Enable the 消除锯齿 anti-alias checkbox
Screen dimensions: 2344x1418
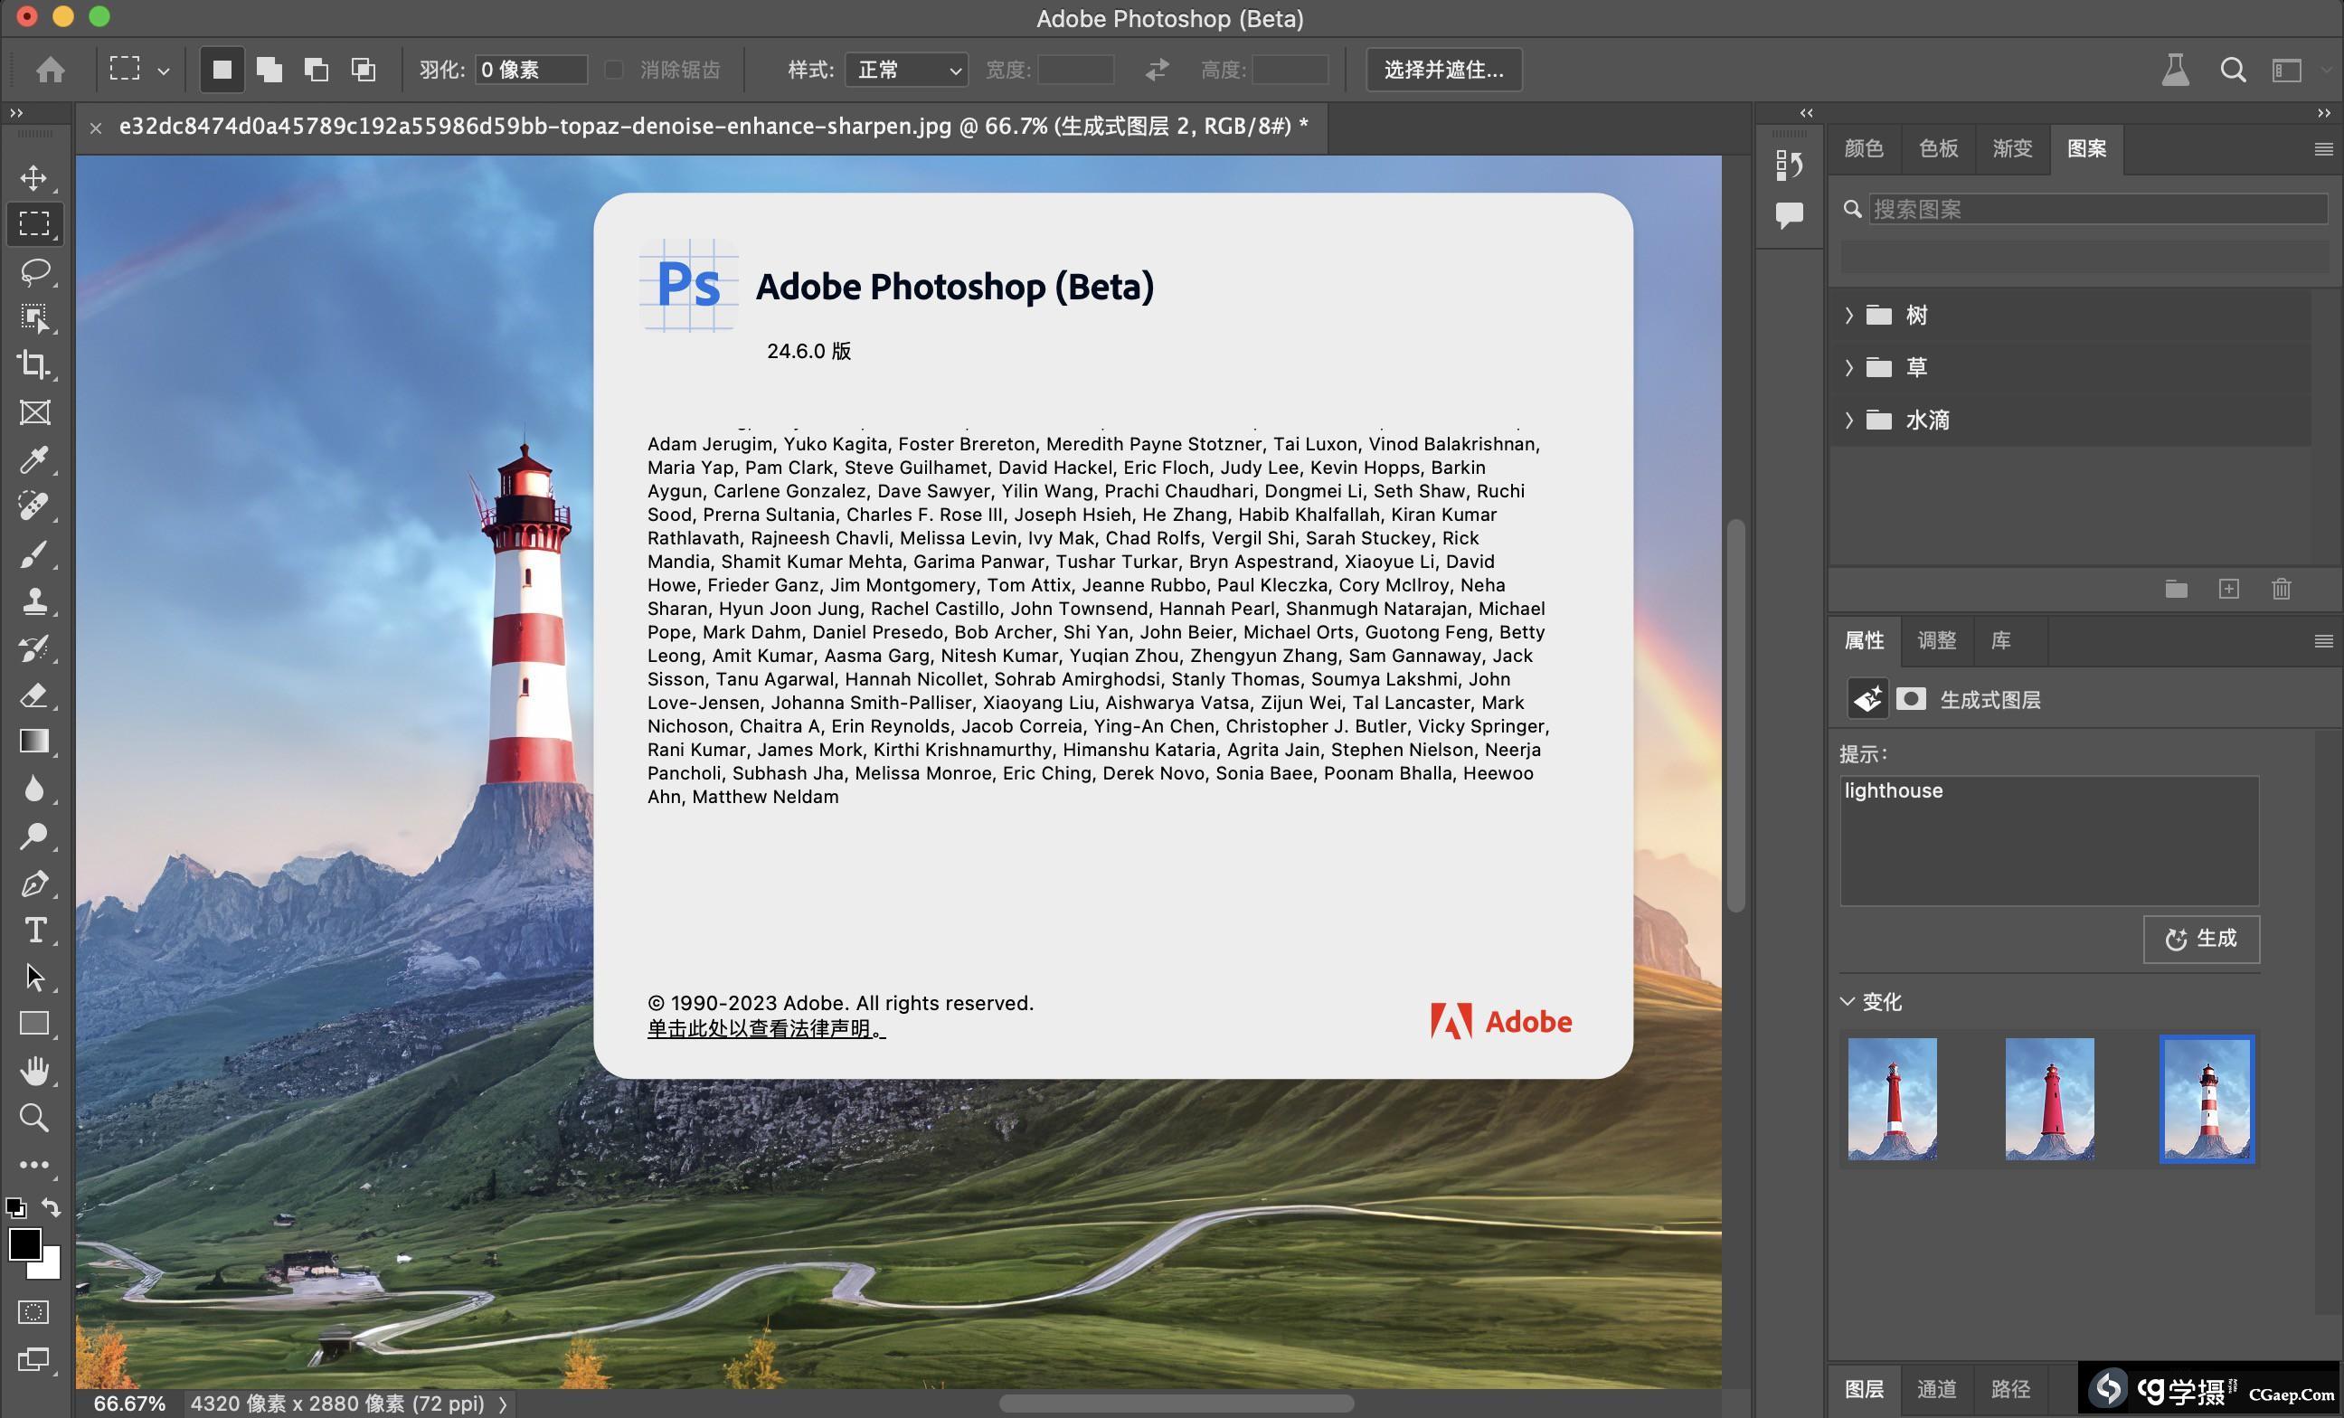click(614, 70)
